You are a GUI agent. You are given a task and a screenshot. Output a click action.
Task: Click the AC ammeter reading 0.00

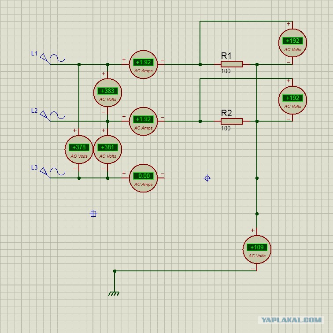pos(143,178)
